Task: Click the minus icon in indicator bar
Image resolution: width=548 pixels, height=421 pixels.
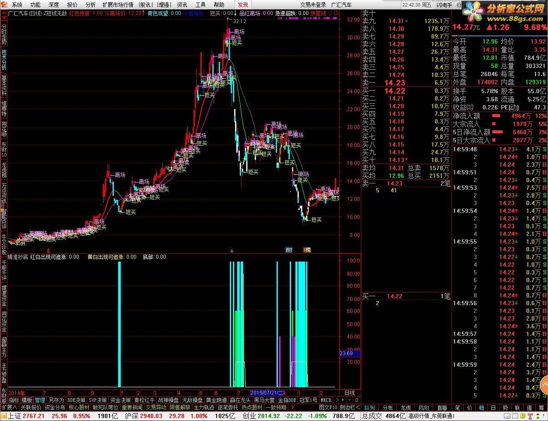Action: pos(349,400)
